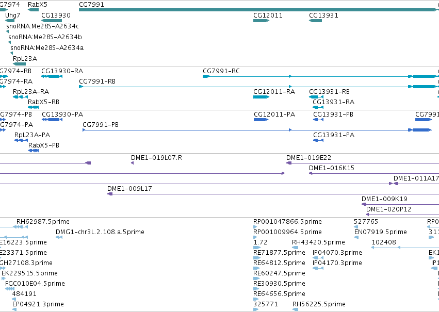Click snoRNA:Me28S-A2634a label
439x312 pixels.
point(47,48)
